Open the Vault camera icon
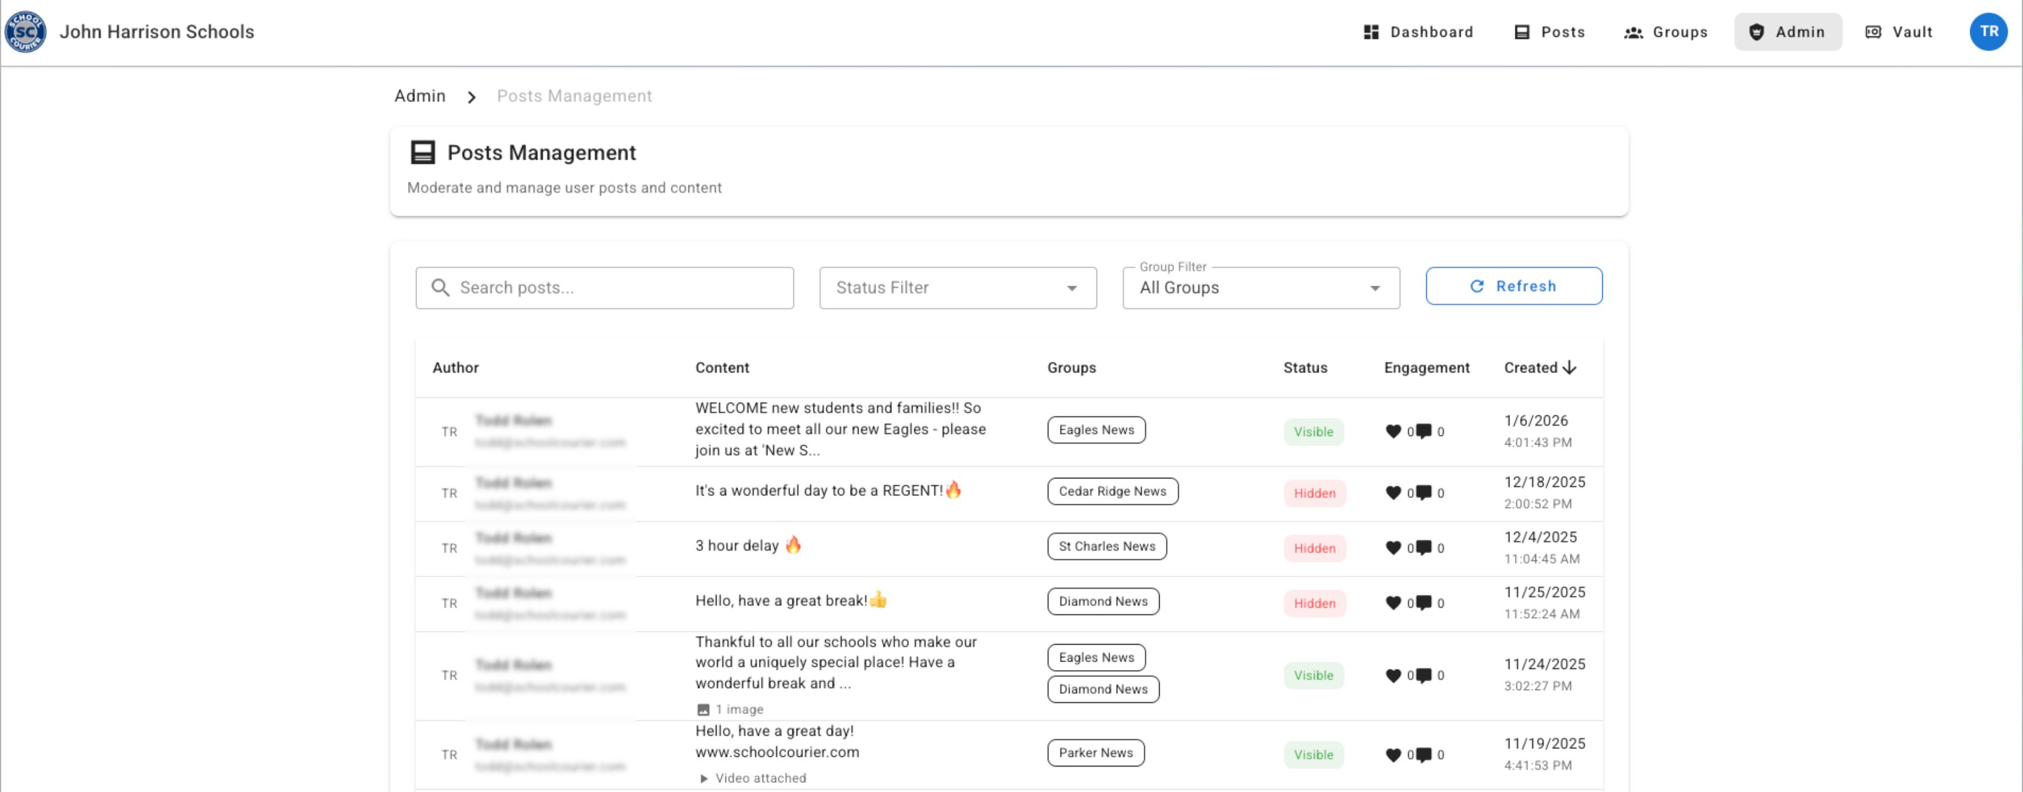The image size is (2023, 792). point(1873,32)
